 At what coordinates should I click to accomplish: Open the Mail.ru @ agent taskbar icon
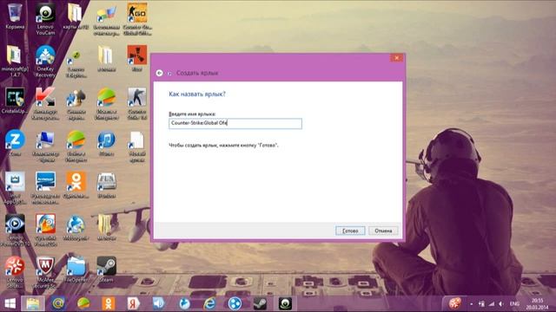click(58, 303)
